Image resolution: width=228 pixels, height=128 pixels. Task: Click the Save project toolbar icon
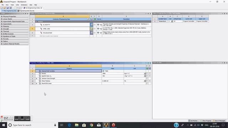(x=7, y=8)
